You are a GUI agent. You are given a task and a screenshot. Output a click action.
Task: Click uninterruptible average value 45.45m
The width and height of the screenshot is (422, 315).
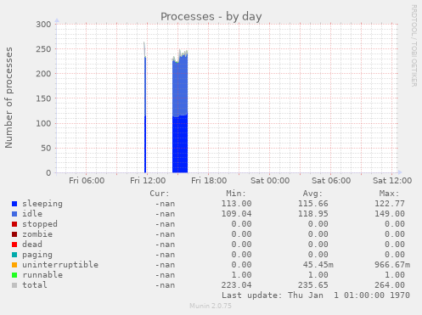pos(318,265)
